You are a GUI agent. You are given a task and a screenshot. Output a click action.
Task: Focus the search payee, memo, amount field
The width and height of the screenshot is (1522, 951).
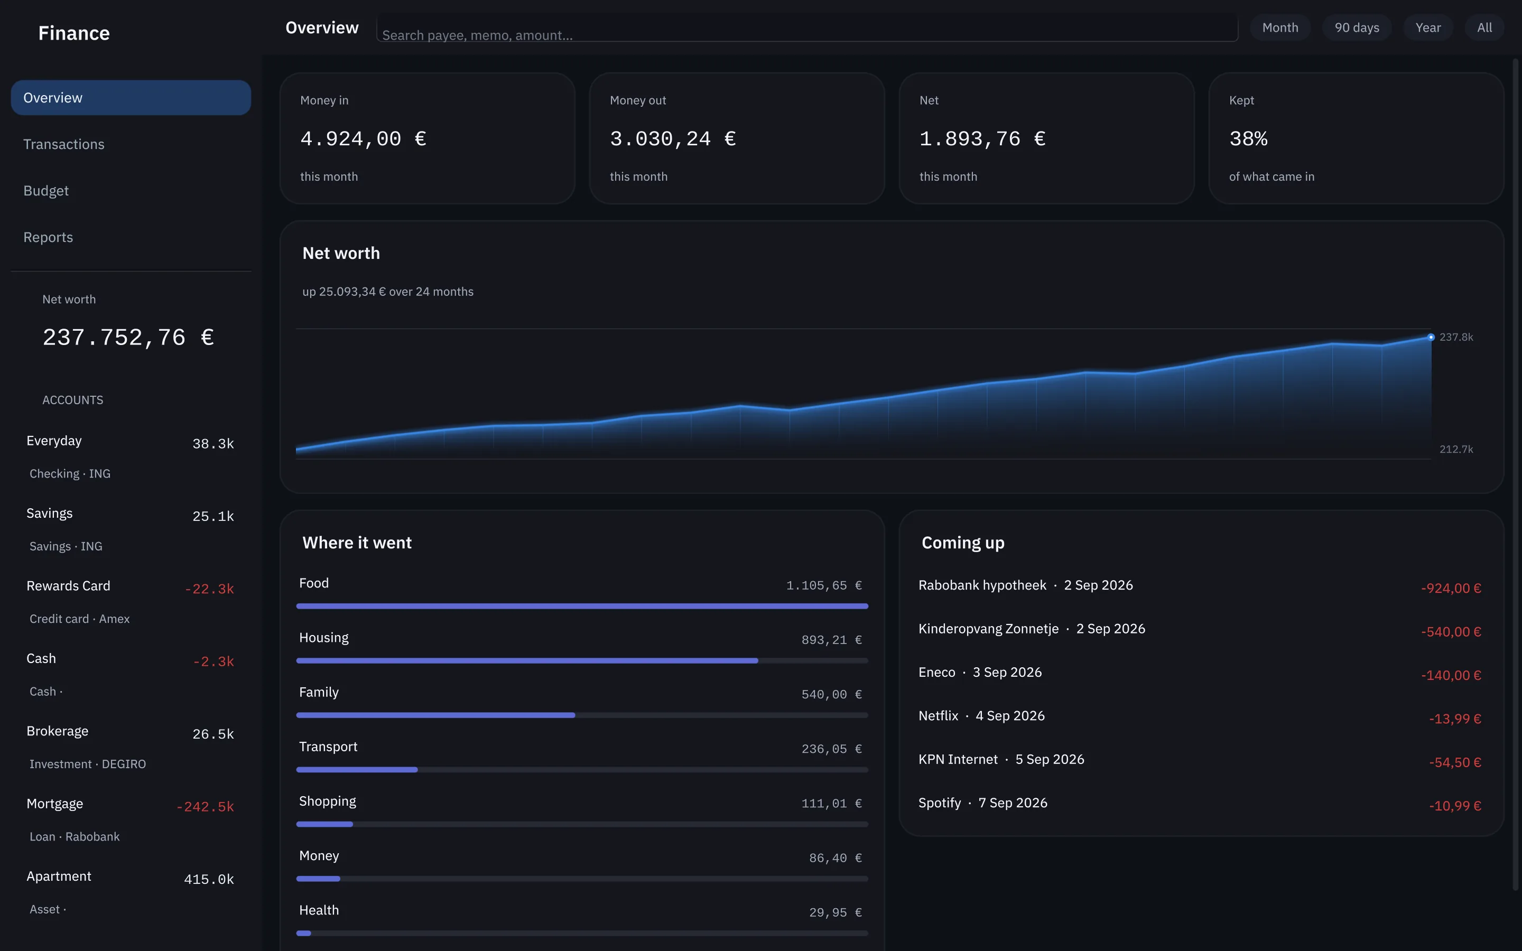(x=807, y=29)
